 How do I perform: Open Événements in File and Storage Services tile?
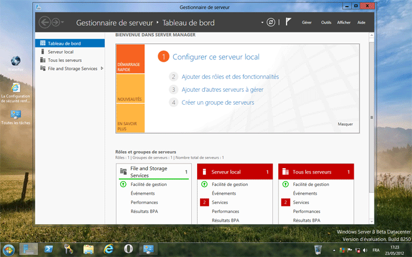[x=142, y=193]
